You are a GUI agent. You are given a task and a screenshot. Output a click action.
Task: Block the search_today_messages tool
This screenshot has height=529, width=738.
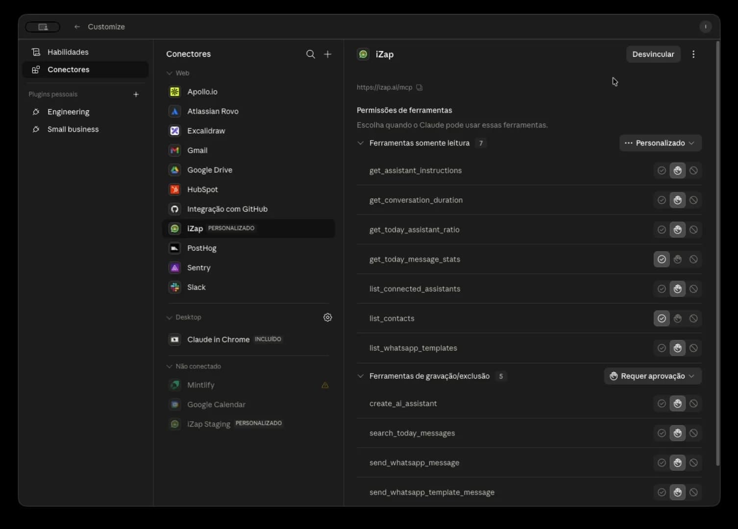click(x=693, y=433)
